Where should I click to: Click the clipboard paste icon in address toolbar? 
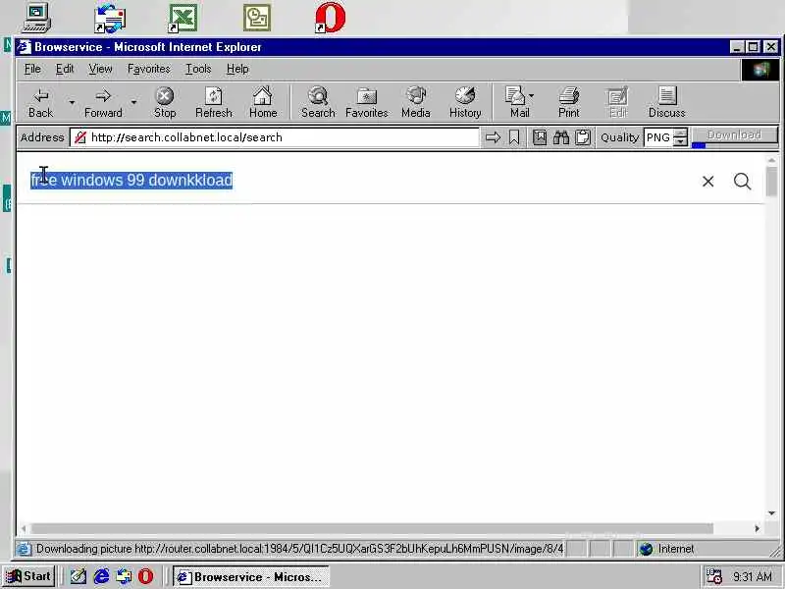pyautogui.click(x=583, y=137)
